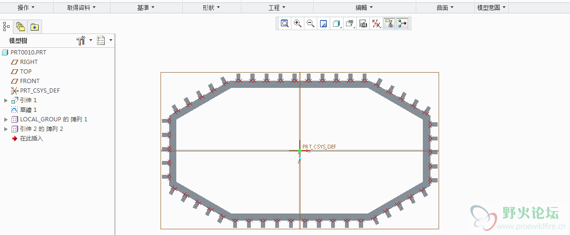Open the View Manager camera icon
570x235 pixels.
coord(363,23)
